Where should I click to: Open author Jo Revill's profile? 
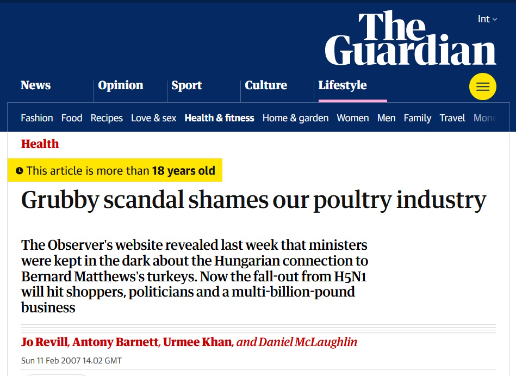pos(45,342)
